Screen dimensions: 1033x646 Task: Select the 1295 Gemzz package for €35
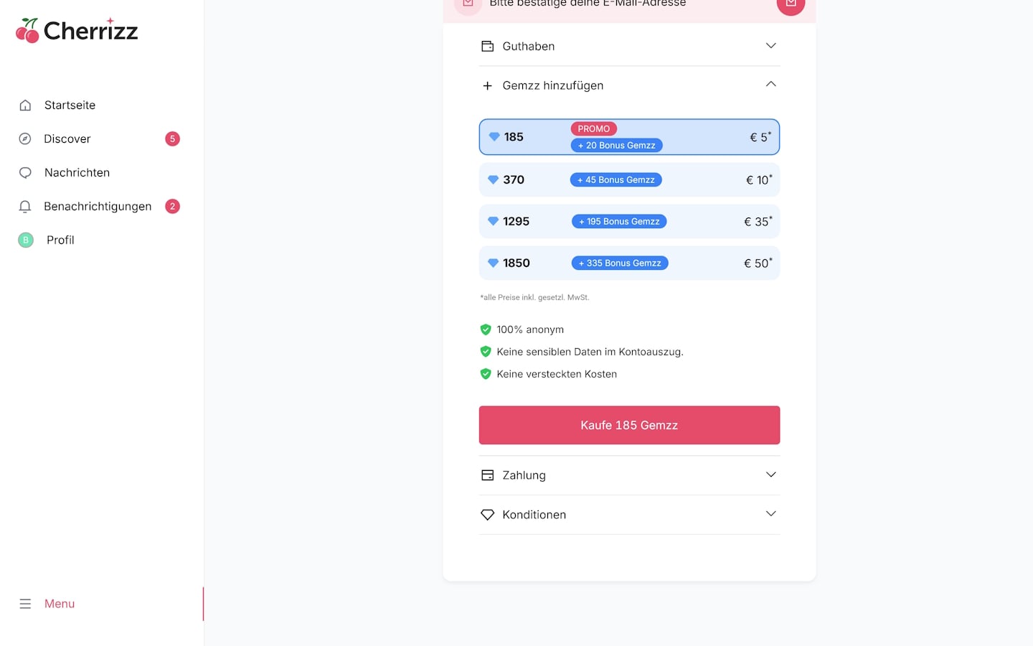[629, 222]
